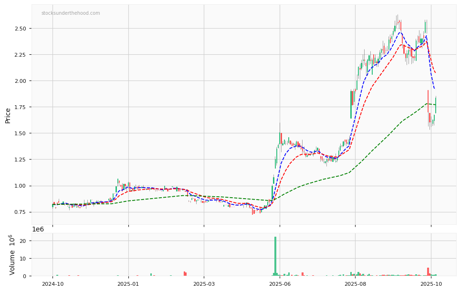Click the 2025-10 date label
The width and height of the screenshot is (461, 291).
click(x=431, y=284)
